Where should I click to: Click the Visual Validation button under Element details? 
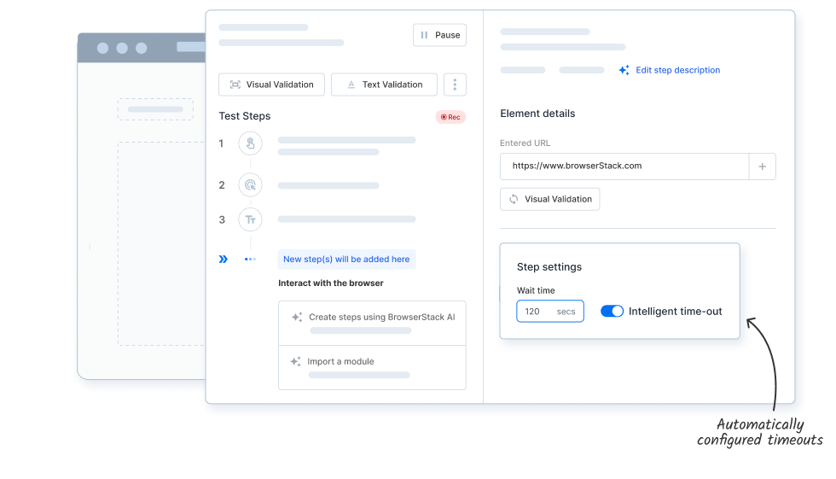tap(549, 199)
